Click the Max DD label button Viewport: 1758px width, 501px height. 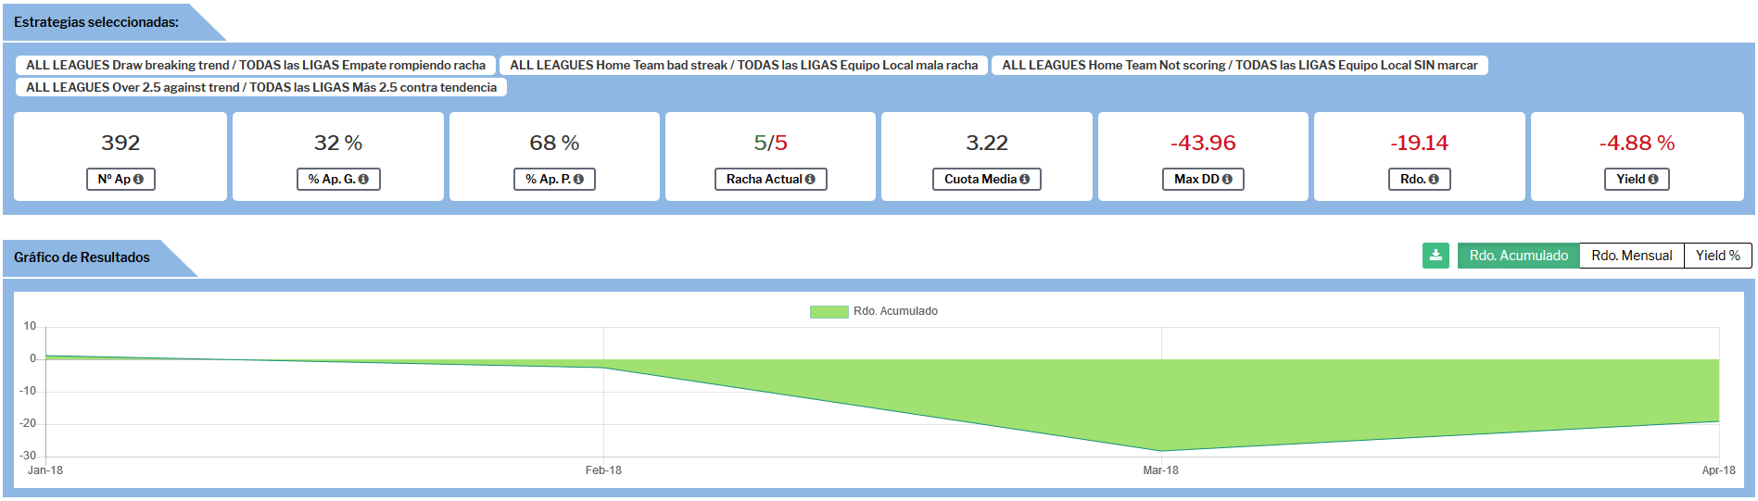pyautogui.click(x=1203, y=180)
